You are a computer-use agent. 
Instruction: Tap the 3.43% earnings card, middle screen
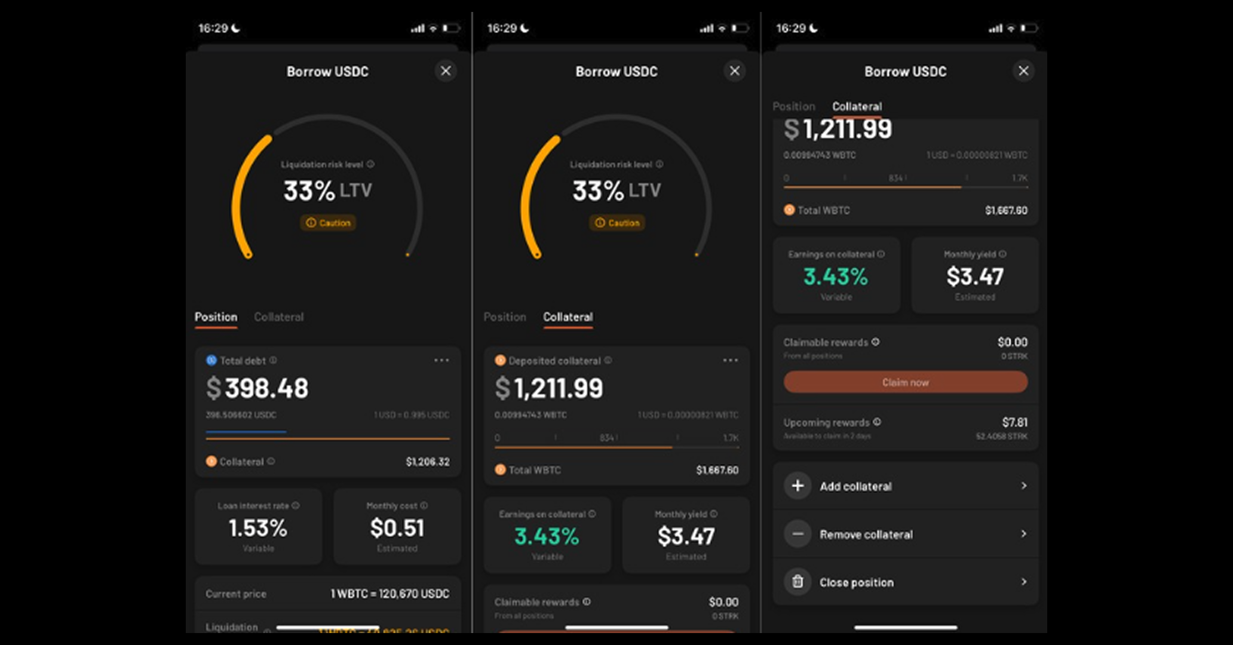(547, 535)
